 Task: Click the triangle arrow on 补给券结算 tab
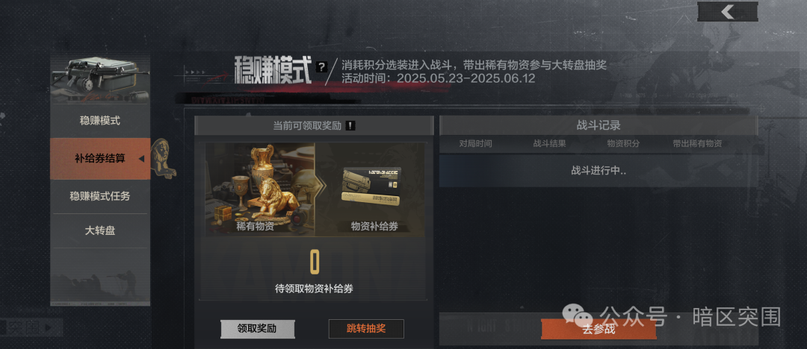pyautogui.click(x=141, y=159)
